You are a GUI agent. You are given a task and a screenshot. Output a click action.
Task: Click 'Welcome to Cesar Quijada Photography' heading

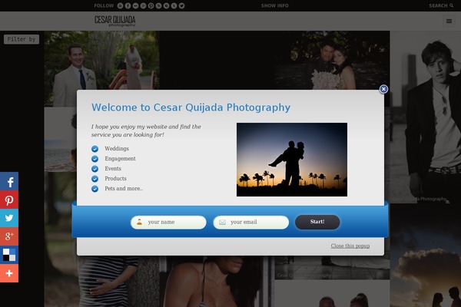point(191,107)
